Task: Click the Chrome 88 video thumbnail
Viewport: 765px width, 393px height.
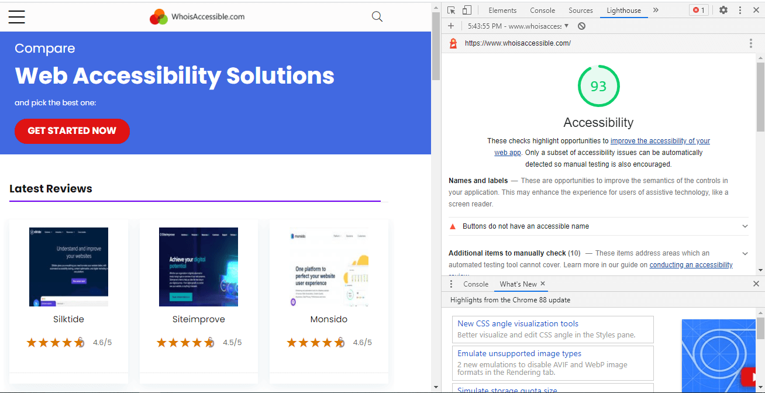Action: coord(719,356)
